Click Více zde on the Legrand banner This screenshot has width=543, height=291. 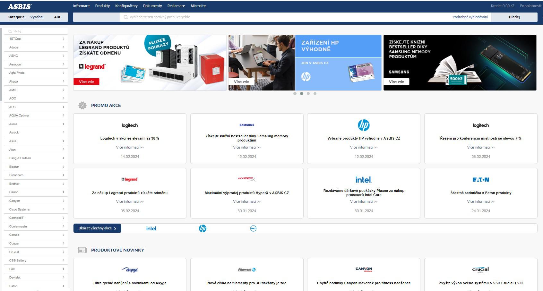[86, 82]
